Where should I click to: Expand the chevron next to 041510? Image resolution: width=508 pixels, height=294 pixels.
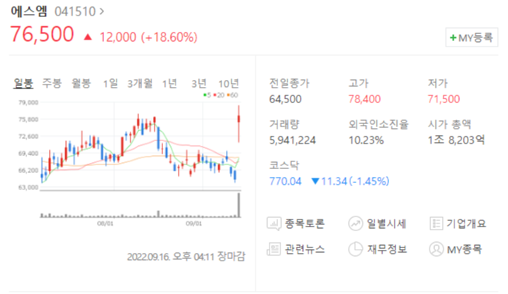click(x=102, y=12)
